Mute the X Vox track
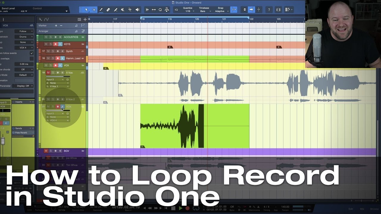This screenshot has height=214, width=381. point(48,73)
